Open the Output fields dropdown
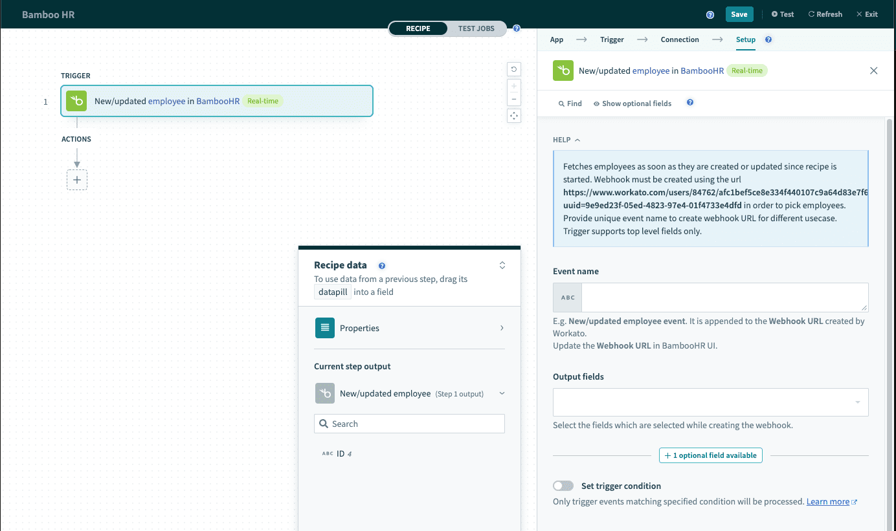Image resolution: width=896 pixels, height=531 pixels. (710, 402)
